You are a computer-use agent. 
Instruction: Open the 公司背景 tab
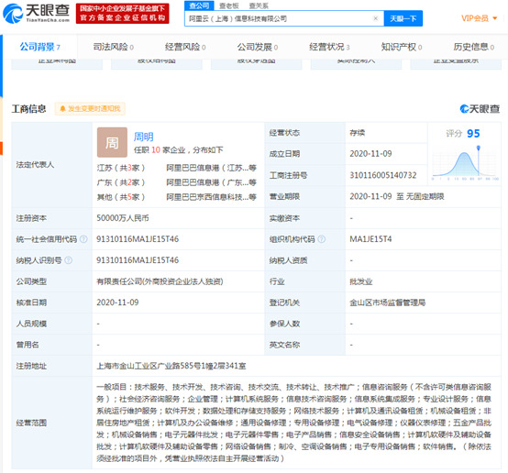pyautogui.click(x=39, y=47)
